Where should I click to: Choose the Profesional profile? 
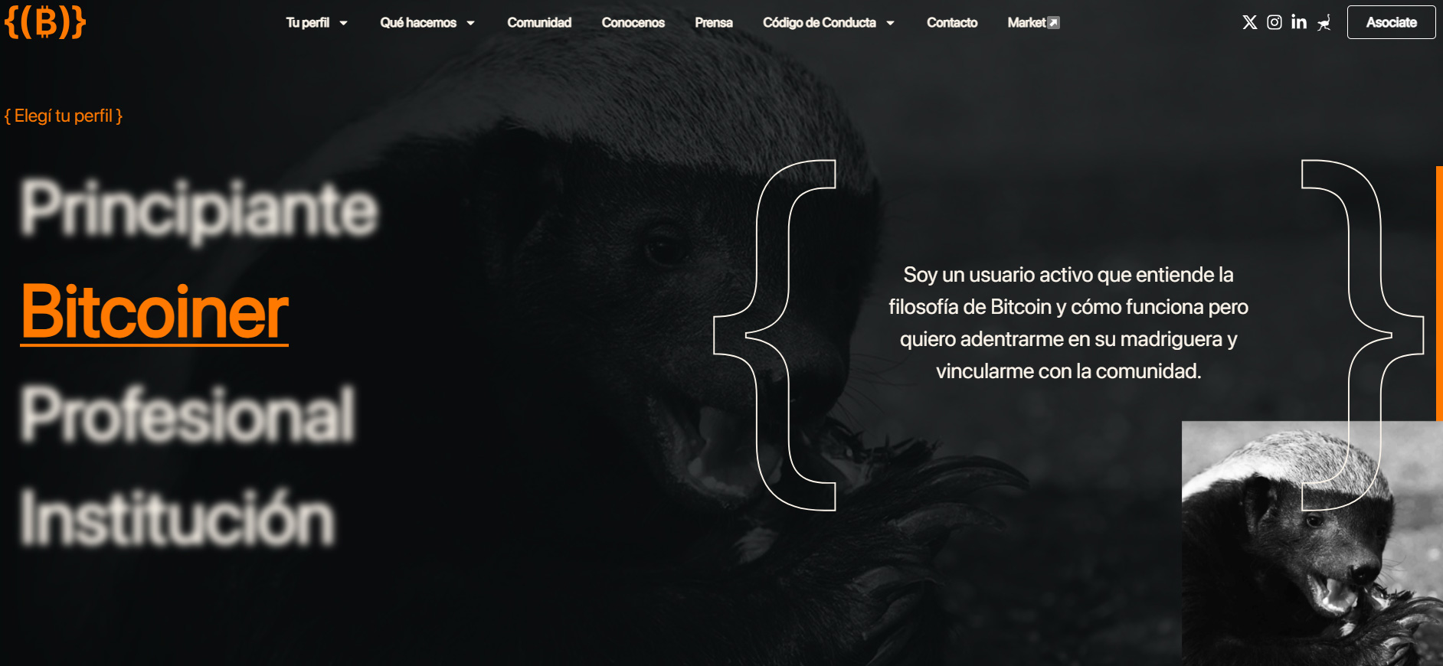pyautogui.click(x=188, y=414)
